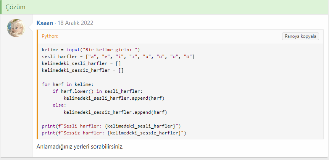Image resolution: width=329 pixels, height=160 pixels.
Task: Click the sesli_harfler vowel list line
Action: tap(118, 57)
